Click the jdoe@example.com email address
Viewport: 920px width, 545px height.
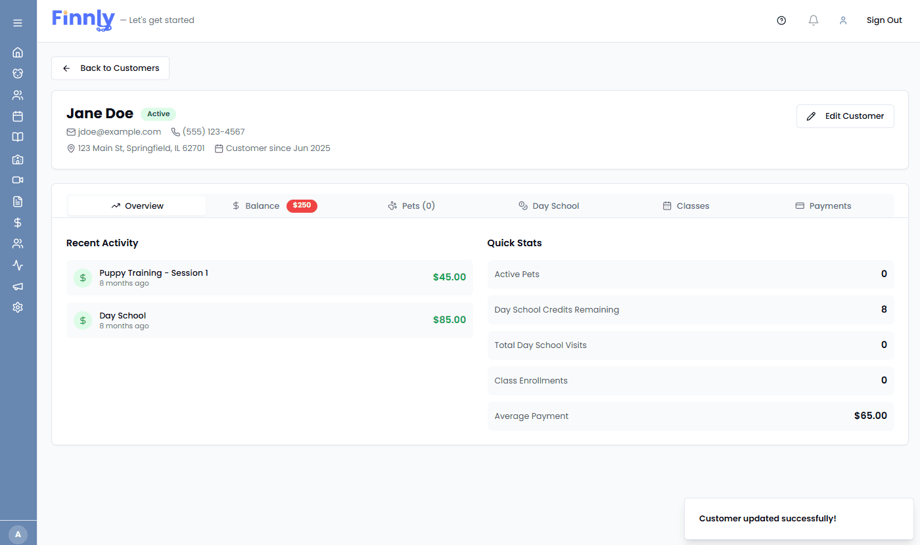(119, 131)
